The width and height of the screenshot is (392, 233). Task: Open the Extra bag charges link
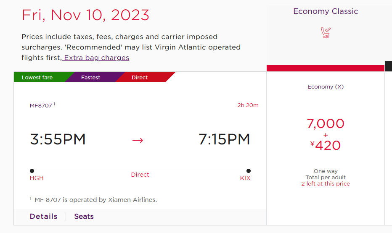click(96, 58)
